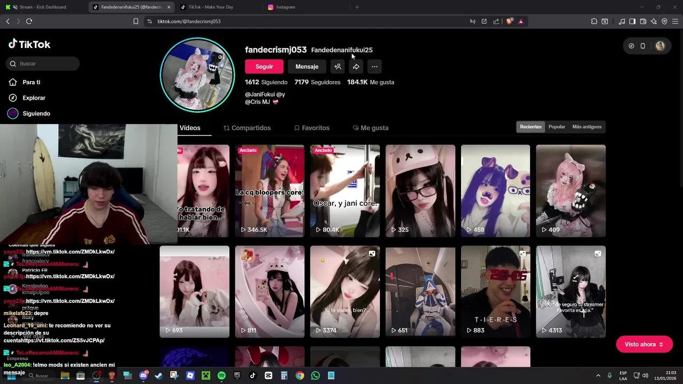Screen dimensions: 683x384
Task: Select the Me gusta profile tab
Action: (370, 128)
